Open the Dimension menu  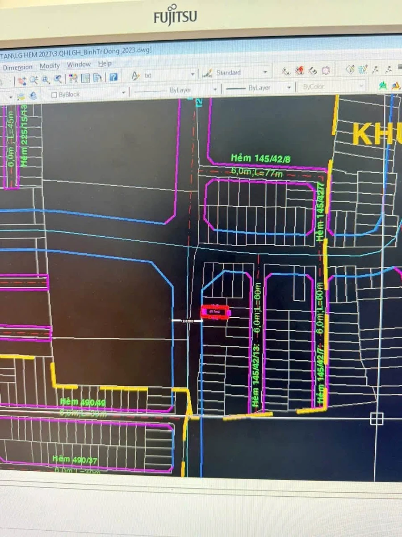pos(18,67)
